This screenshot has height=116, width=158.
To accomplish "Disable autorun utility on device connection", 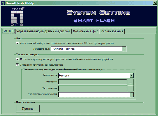I will point(17,59).
